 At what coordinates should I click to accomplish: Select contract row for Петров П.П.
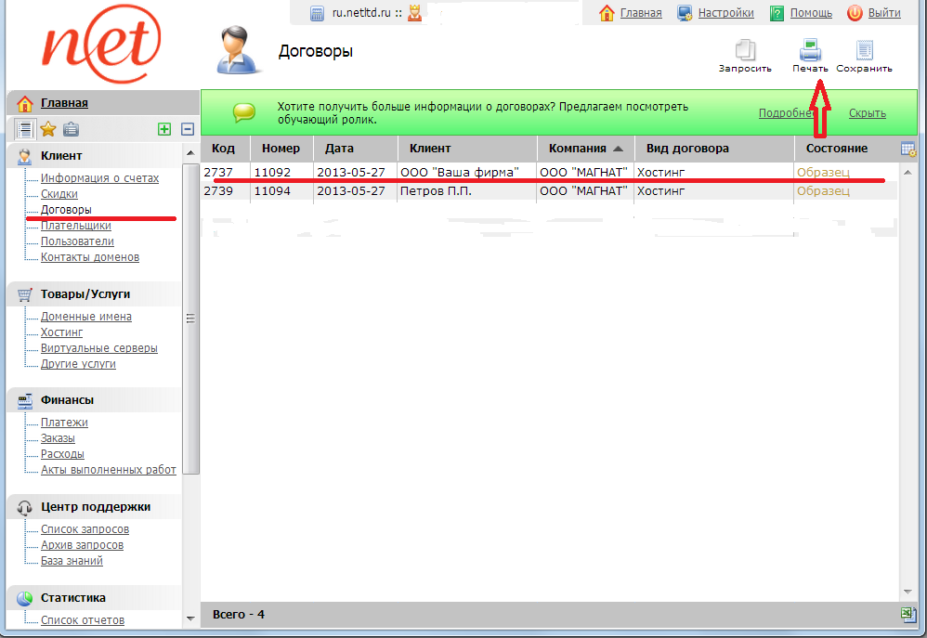click(435, 191)
